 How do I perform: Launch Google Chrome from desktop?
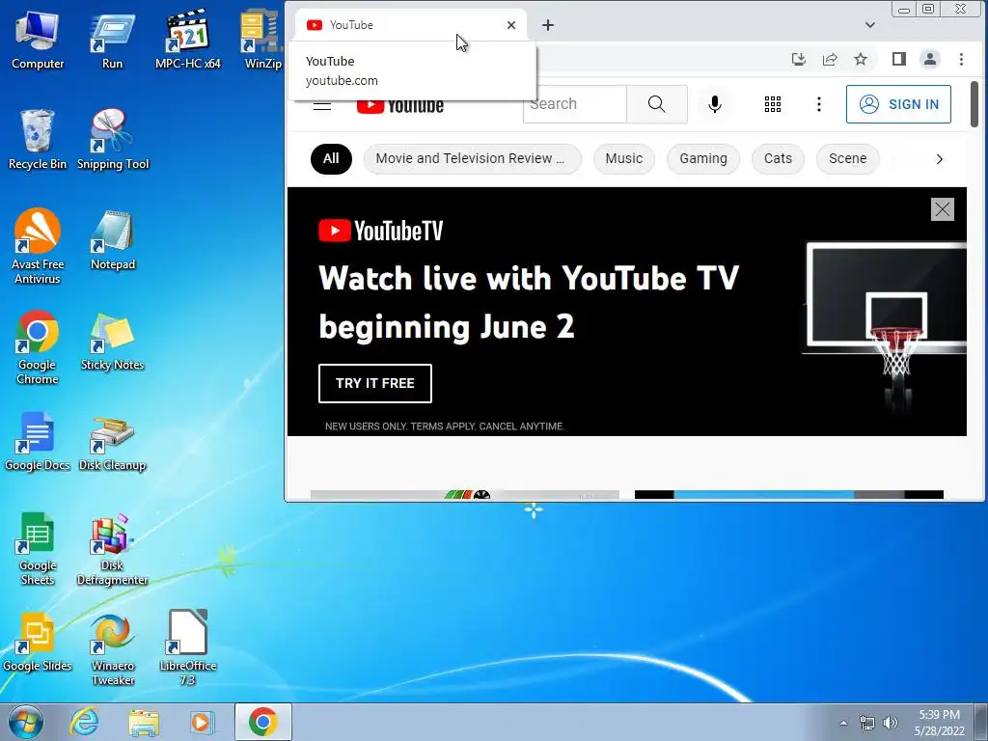38,347
